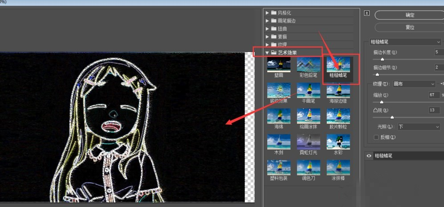Viewport: 444px width, 207px height.
Task: Select the 调色刀 filter thumbnail
Action: click(308, 168)
